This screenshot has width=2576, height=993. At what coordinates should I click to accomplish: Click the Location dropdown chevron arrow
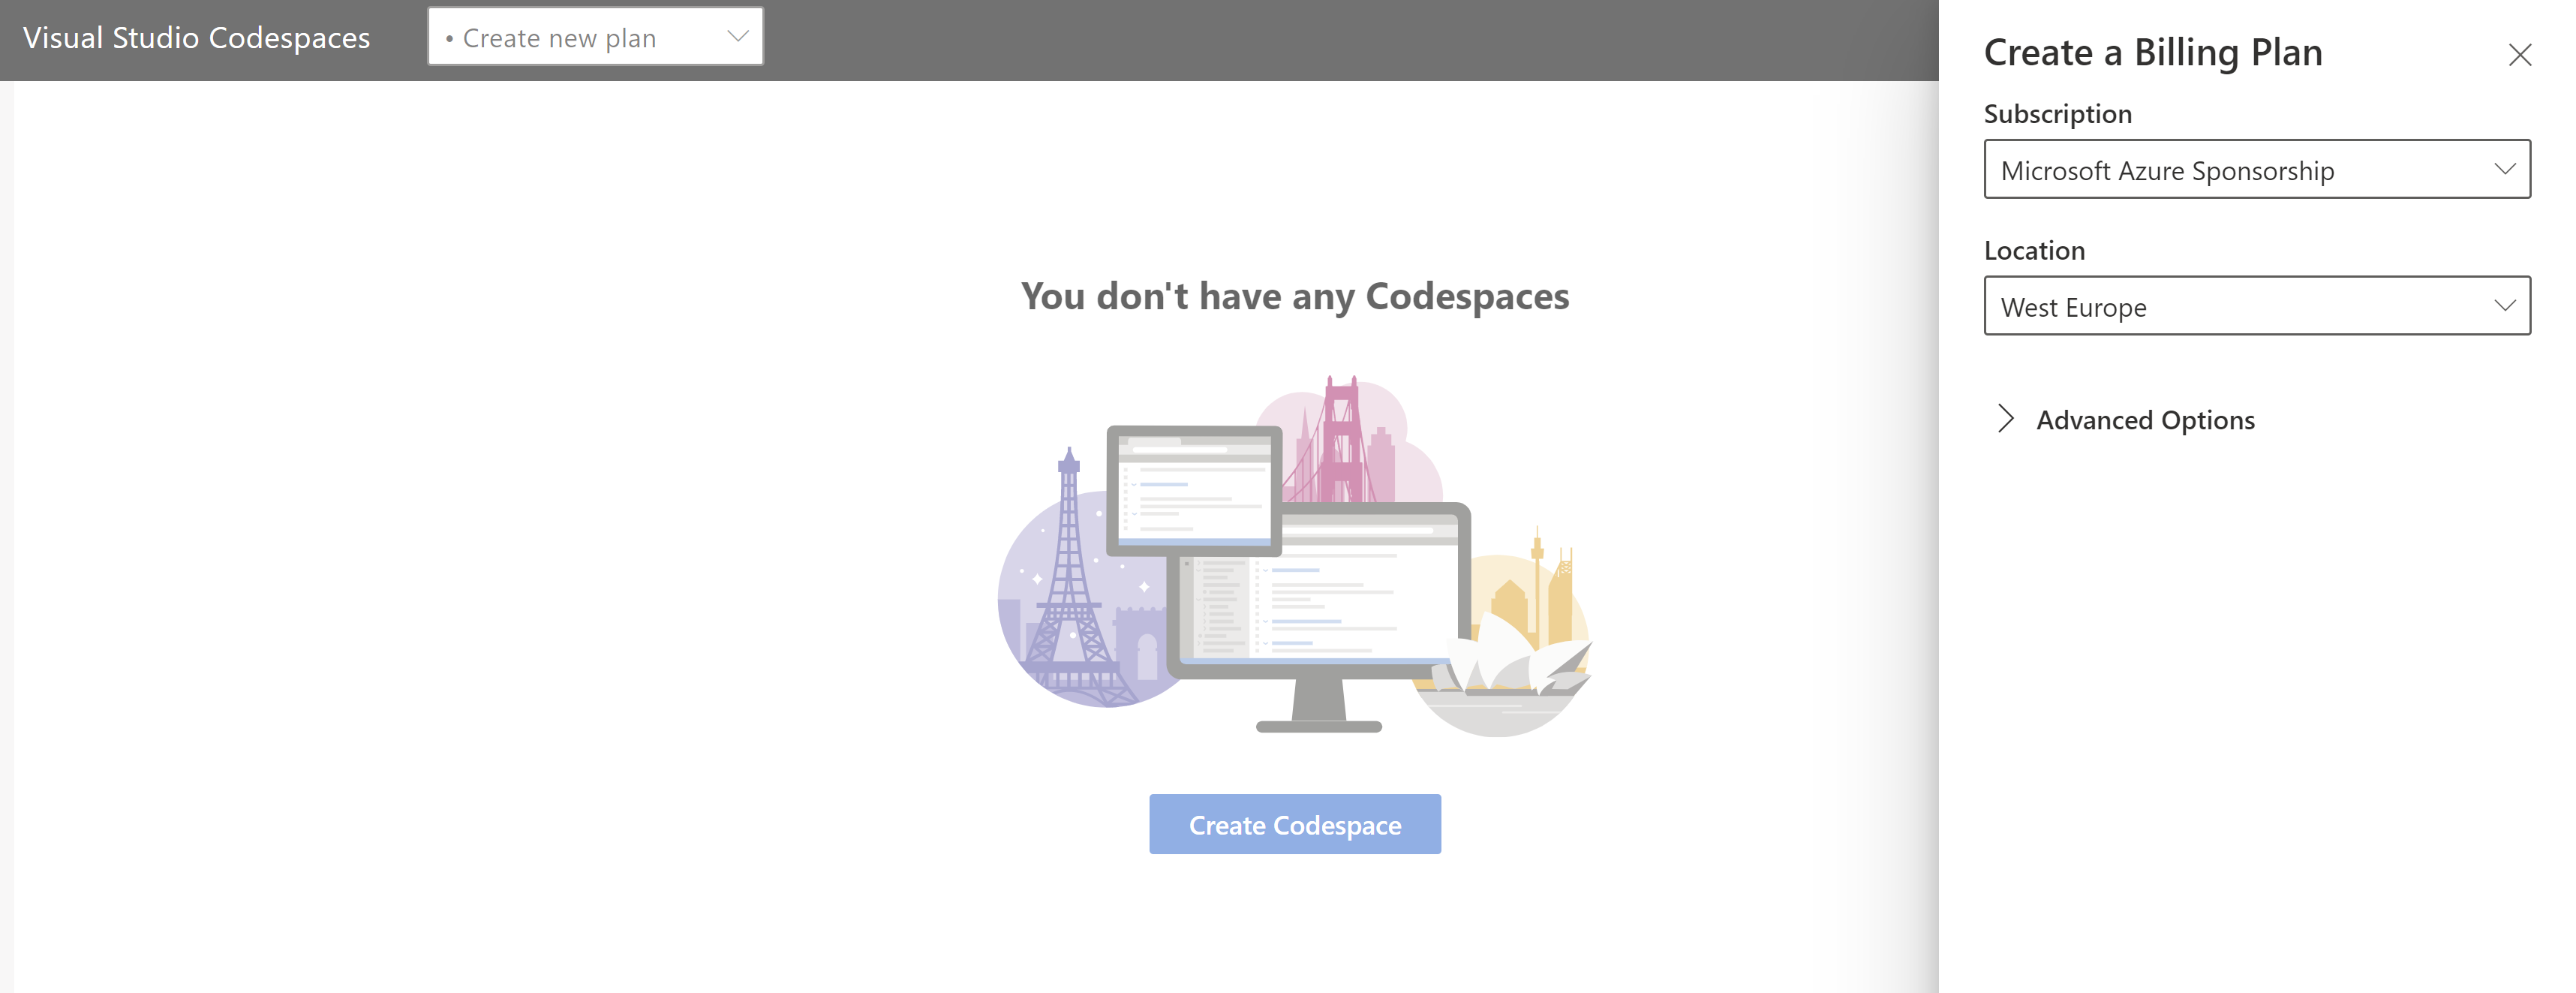click(x=2504, y=306)
